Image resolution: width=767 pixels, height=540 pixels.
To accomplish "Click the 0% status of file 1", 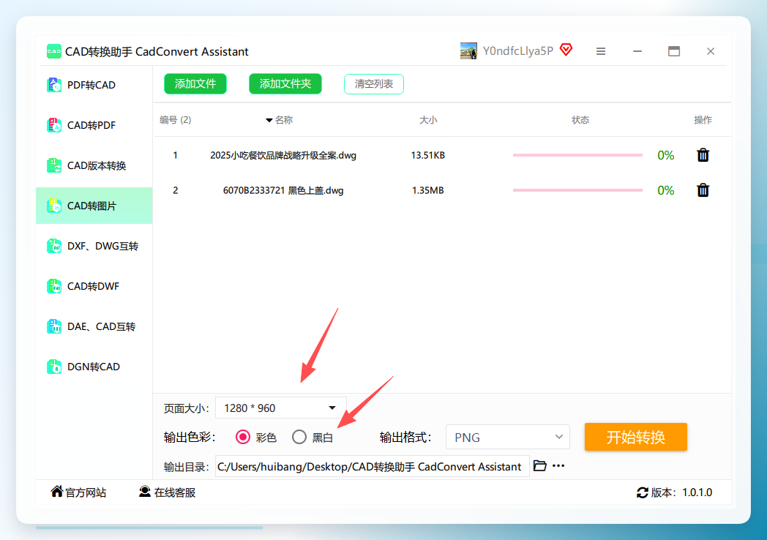I will pos(666,156).
